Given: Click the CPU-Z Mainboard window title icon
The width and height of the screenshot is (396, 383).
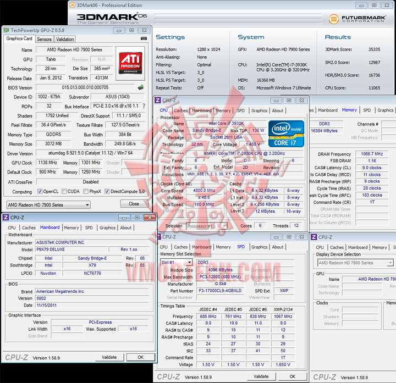Looking at the screenshot, I should [x=6, y=218].
